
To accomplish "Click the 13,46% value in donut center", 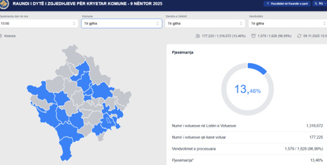I will [x=247, y=89].
